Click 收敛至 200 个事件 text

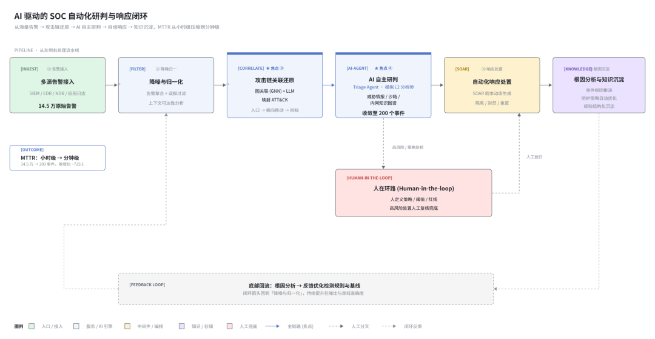(383, 113)
